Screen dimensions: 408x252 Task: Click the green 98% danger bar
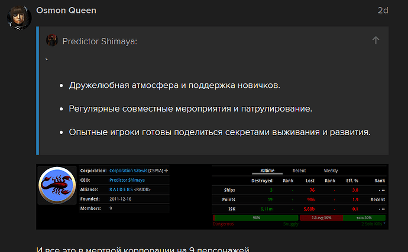pos(255,218)
